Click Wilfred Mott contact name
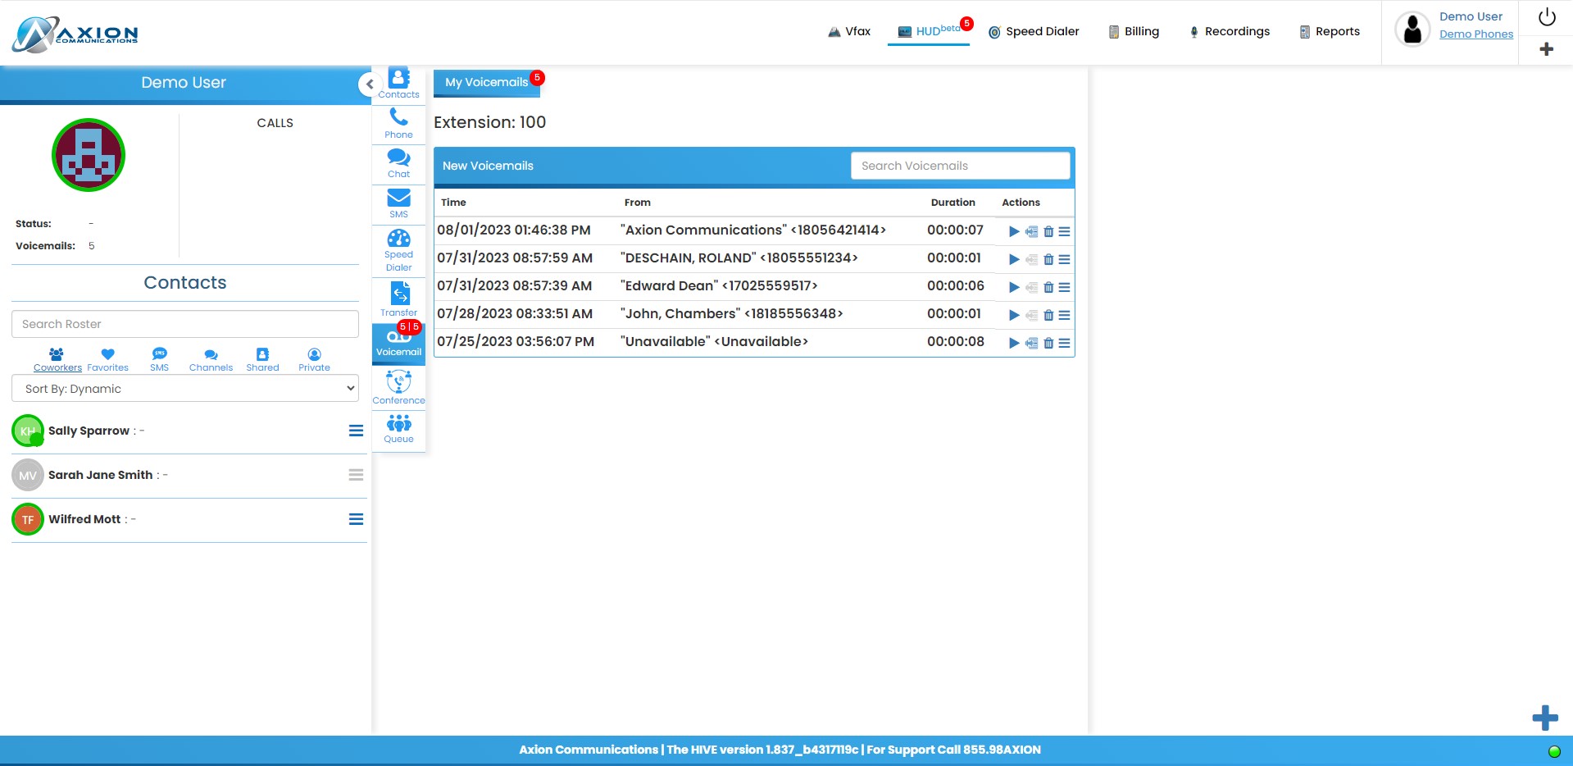This screenshot has width=1573, height=766. pos(84,519)
